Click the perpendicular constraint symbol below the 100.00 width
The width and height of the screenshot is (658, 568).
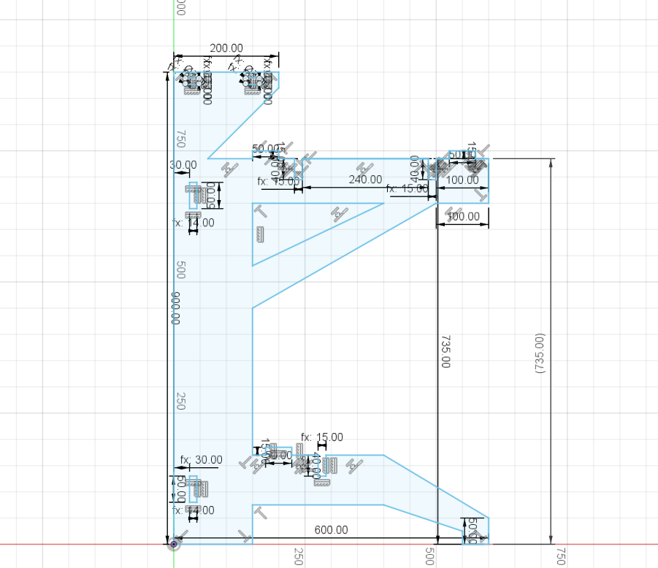[480, 196]
